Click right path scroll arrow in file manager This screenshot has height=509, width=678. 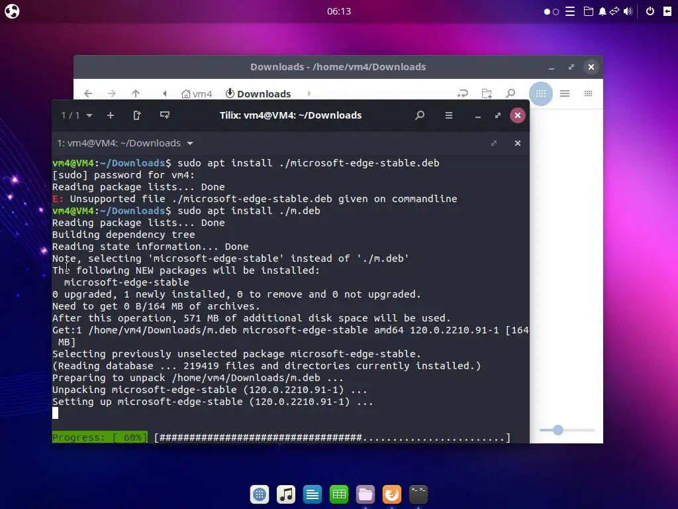coord(309,93)
